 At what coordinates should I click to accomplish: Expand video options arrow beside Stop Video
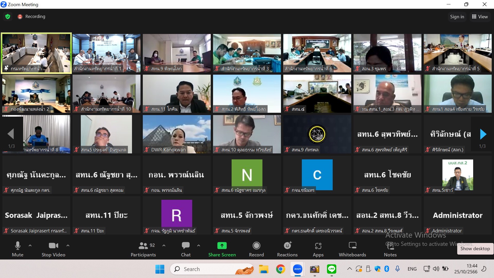coord(68,246)
